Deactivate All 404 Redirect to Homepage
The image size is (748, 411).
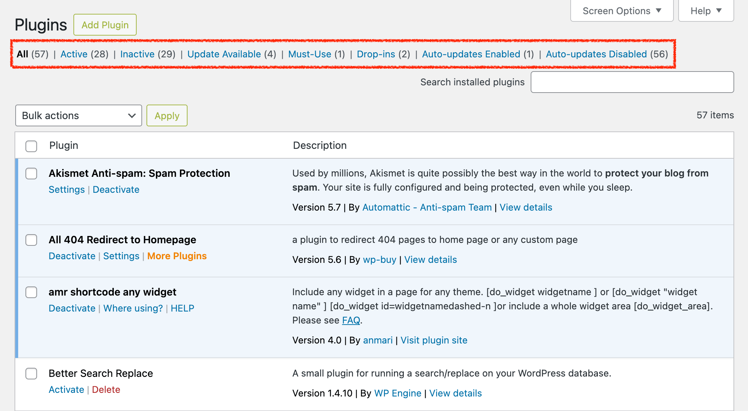[x=72, y=256]
